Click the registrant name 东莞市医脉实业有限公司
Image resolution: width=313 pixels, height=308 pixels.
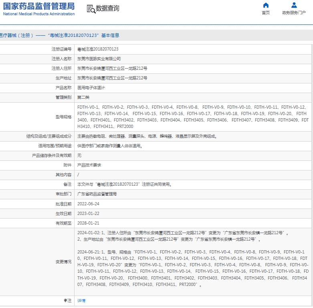[99, 59]
